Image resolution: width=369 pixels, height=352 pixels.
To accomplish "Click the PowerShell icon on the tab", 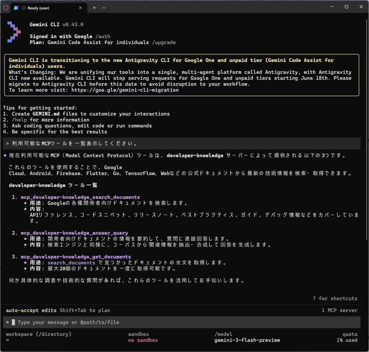I will tap(16, 8).
